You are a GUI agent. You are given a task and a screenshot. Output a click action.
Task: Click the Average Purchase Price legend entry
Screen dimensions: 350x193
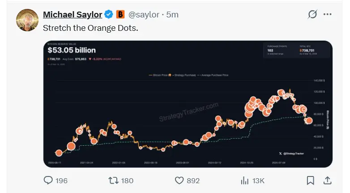tap(213, 75)
